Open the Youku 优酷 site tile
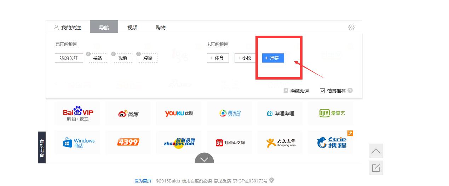This screenshot has width=449, height=186. click(x=179, y=113)
